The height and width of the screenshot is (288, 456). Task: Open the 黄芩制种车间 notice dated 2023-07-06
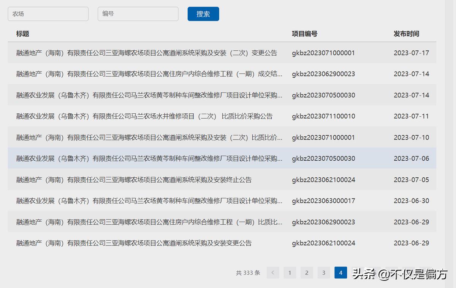[x=149, y=158]
